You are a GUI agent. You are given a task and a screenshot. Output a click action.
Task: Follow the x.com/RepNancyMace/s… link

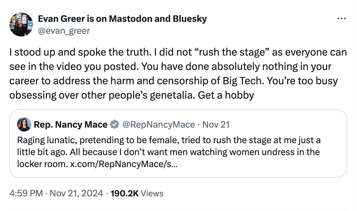pos(123,164)
